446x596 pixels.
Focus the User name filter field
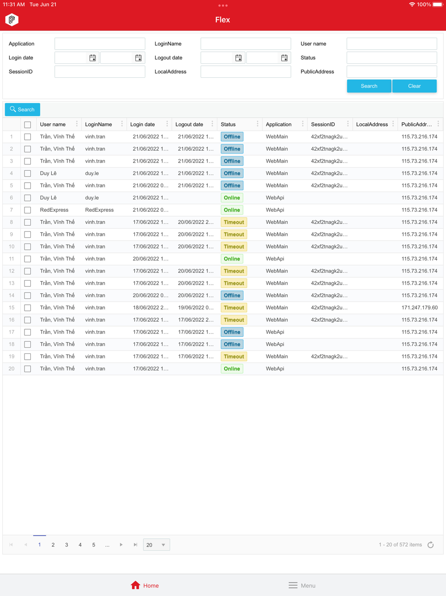pyautogui.click(x=392, y=44)
